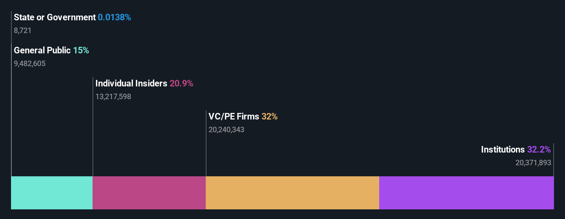Click the 32.2% Institutions percentage
The width and height of the screenshot is (565, 219).
539,149
